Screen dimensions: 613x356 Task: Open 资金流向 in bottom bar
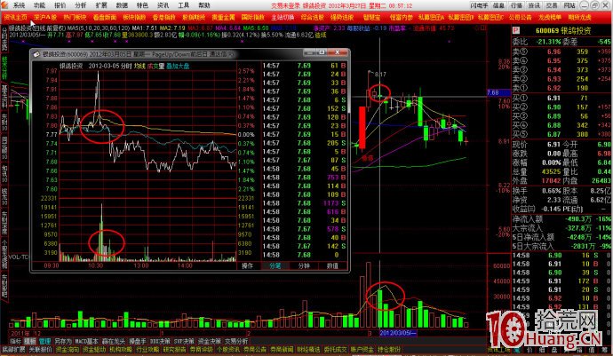click(x=67, y=350)
